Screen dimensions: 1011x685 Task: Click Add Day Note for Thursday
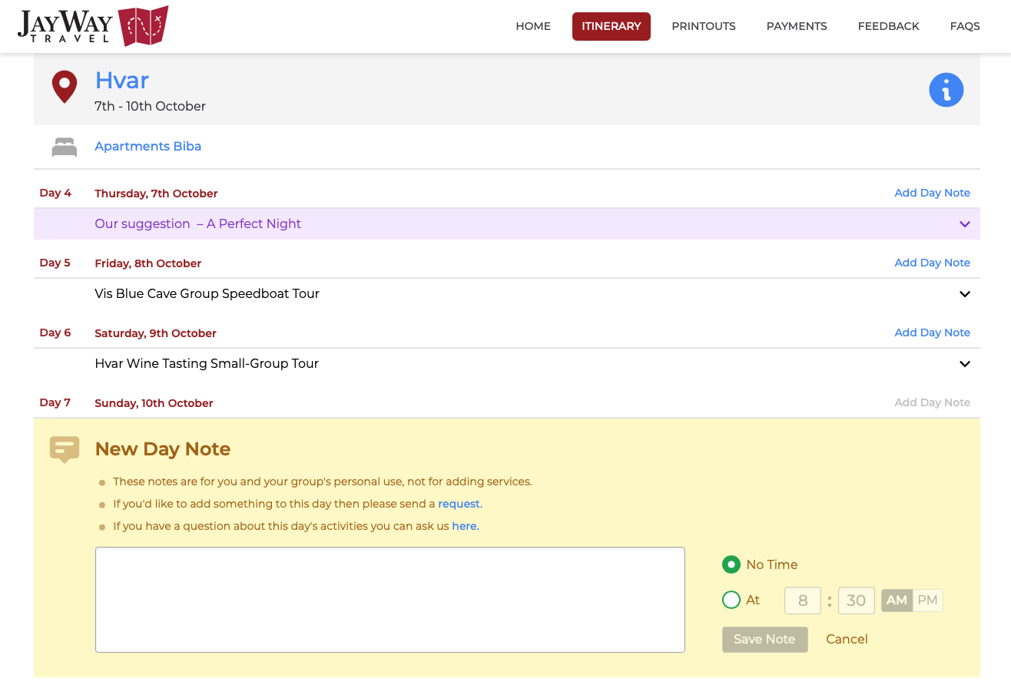(x=933, y=193)
